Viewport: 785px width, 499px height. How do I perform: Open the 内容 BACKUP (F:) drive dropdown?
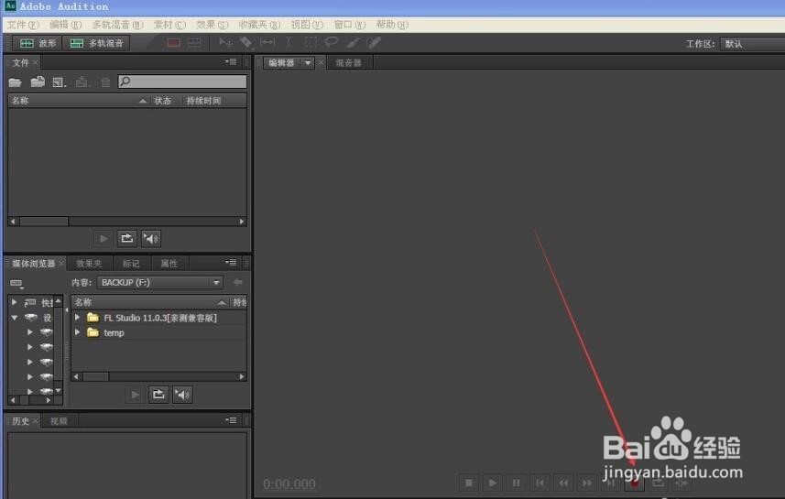[159, 283]
